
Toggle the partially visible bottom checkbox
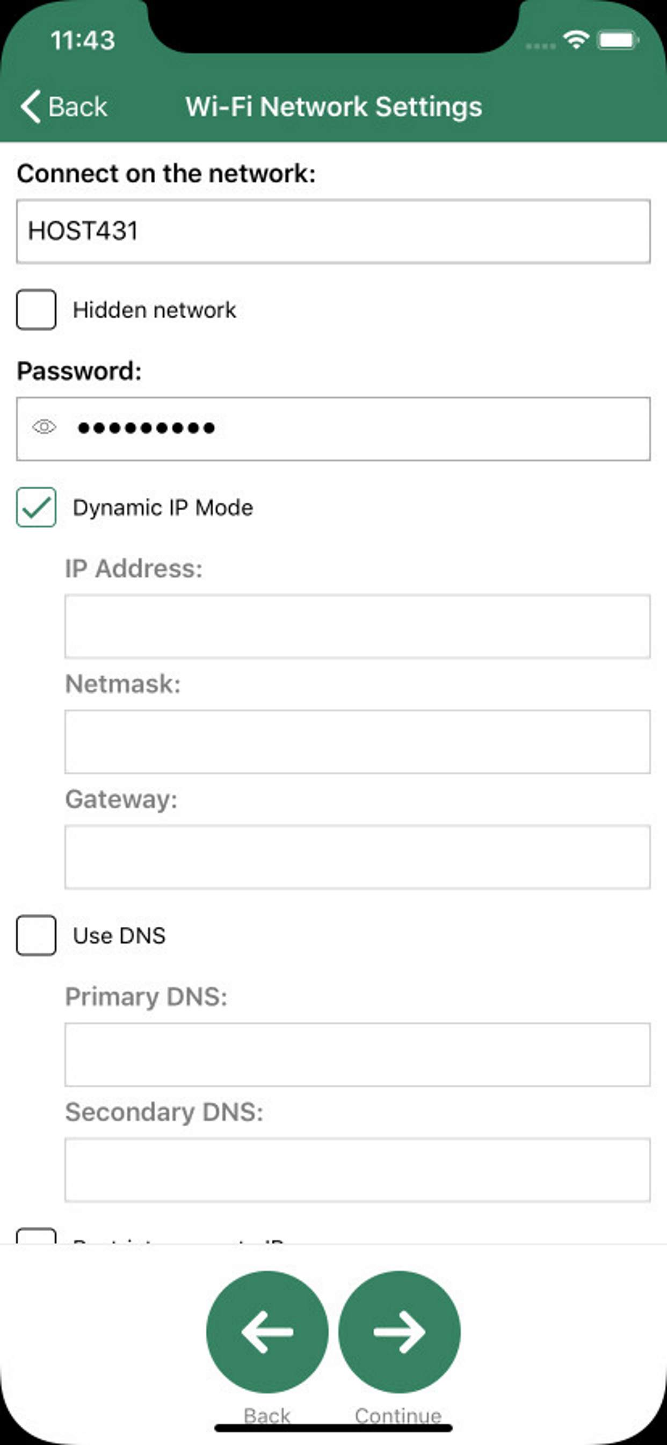pos(36,1236)
